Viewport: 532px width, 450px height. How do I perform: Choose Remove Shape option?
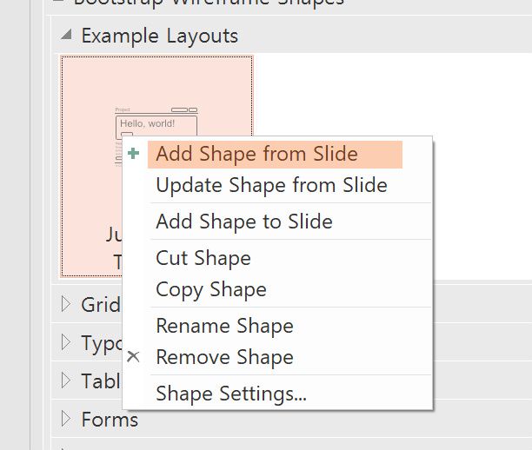(x=224, y=357)
